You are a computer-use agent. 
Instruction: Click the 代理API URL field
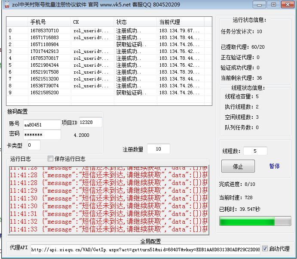pos(145,250)
